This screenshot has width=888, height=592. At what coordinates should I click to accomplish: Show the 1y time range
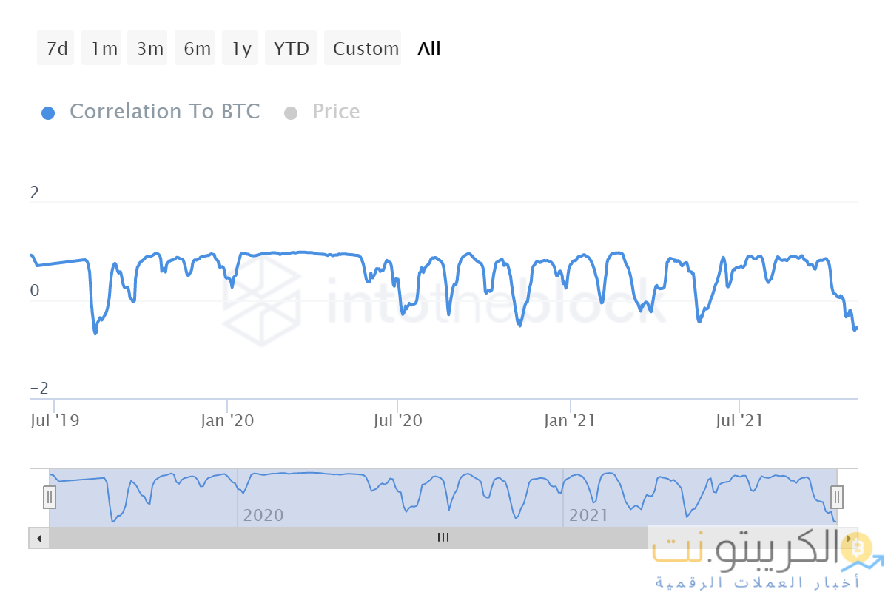pyautogui.click(x=241, y=49)
